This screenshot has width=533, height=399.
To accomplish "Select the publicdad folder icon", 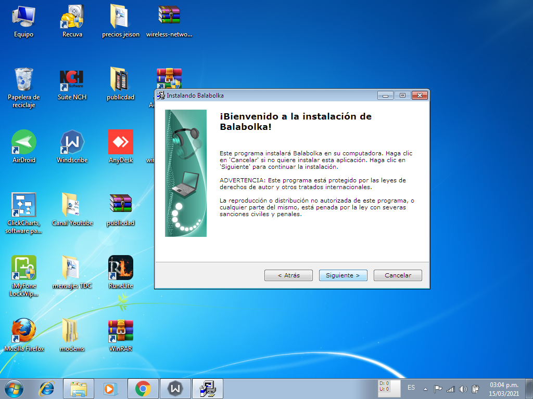I will [x=121, y=84].
